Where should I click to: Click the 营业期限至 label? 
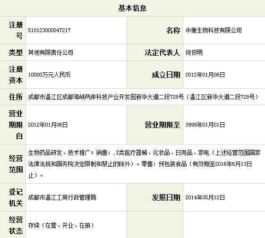pos(162,125)
